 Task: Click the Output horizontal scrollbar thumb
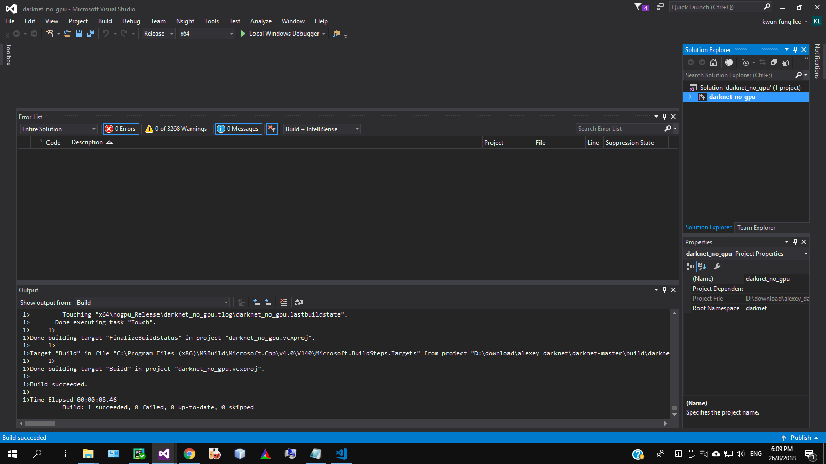click(40, 424)
